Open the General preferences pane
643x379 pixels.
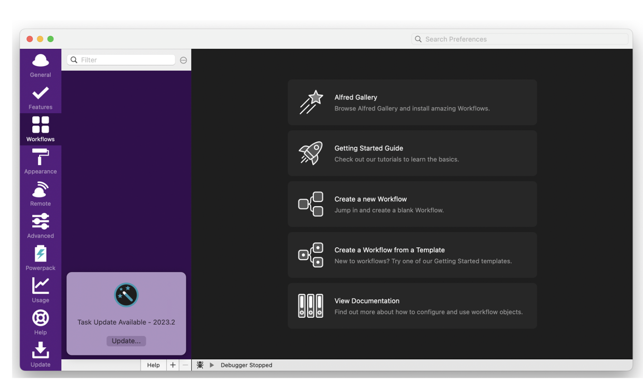(40, 66)
